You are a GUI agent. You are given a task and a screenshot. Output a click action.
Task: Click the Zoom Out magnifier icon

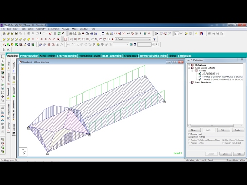click(84, 39)
